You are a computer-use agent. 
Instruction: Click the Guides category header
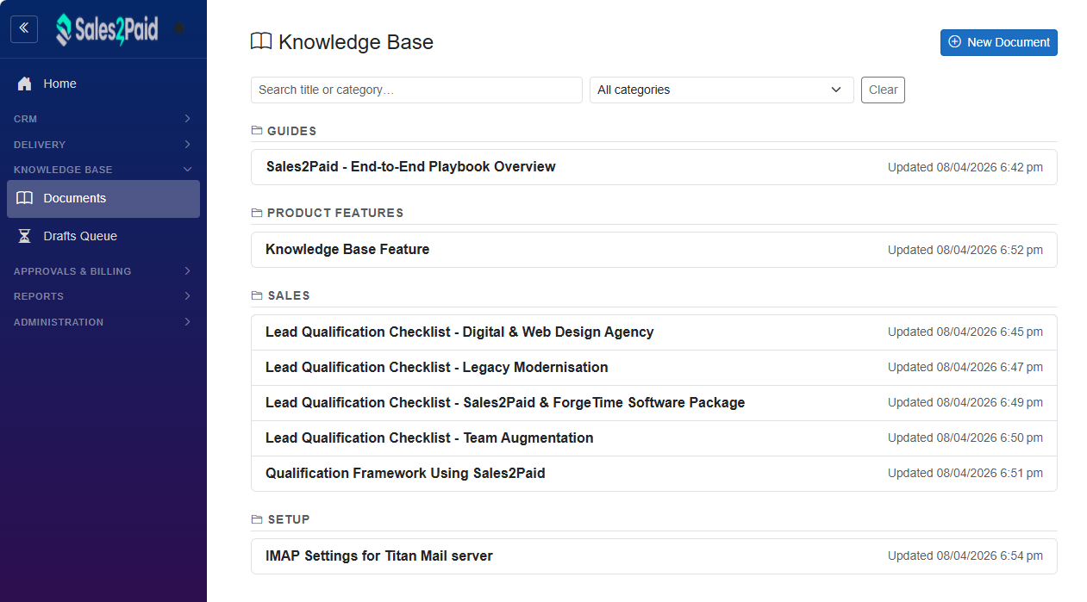[x=284, y=131]
